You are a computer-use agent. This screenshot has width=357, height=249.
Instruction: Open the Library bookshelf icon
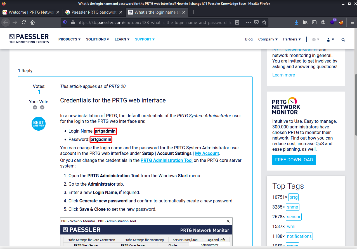point(305,22)
